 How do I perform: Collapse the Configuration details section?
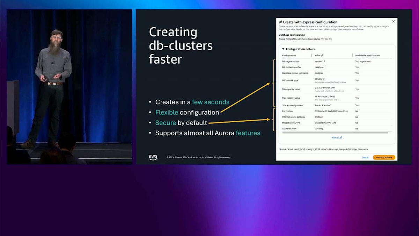(x=283, y=49)
